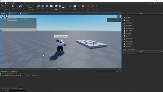Switch to the TEST ribbon tab
The width and height of the screenshot is (163, 92).
(29, 3)
